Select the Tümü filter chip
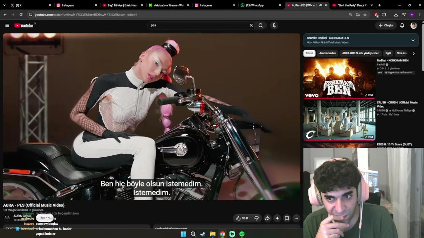The width and height of the screenshot is (424, 238). [309, 53]
